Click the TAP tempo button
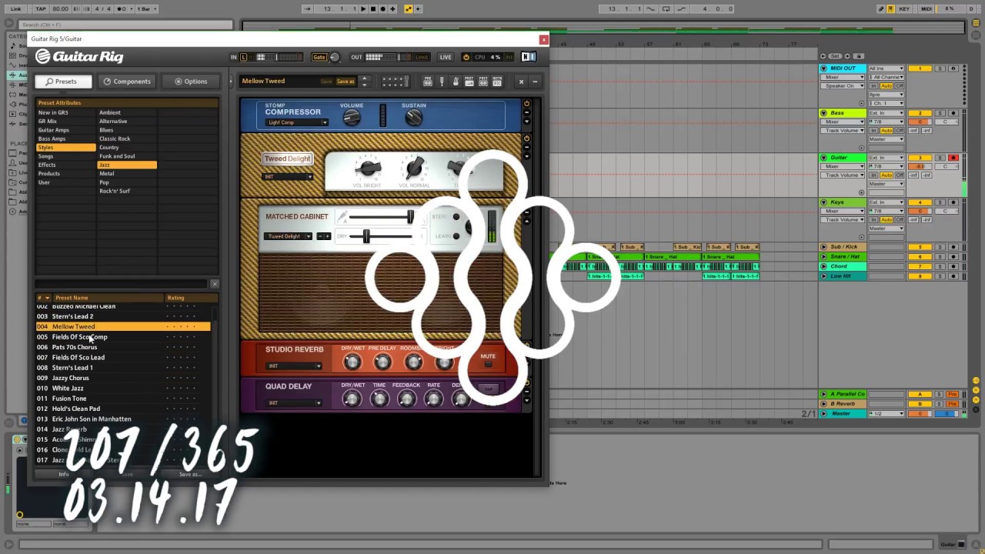Image resolution: width=985 pixels, height=554 pixels. tap(40, 8)
